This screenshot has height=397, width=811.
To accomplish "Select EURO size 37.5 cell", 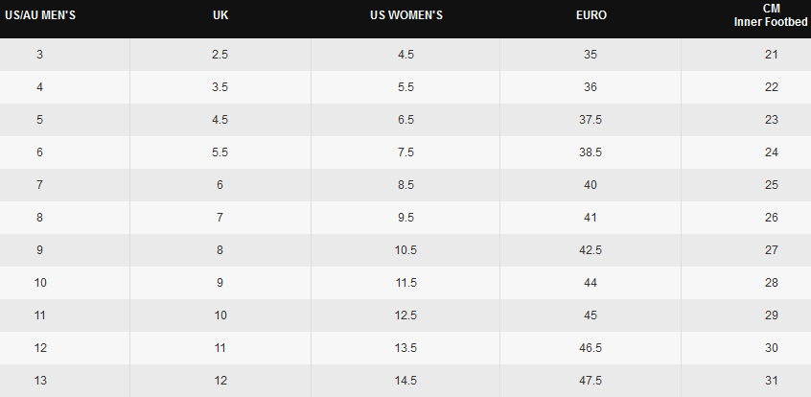I will [x=591, y=120].
